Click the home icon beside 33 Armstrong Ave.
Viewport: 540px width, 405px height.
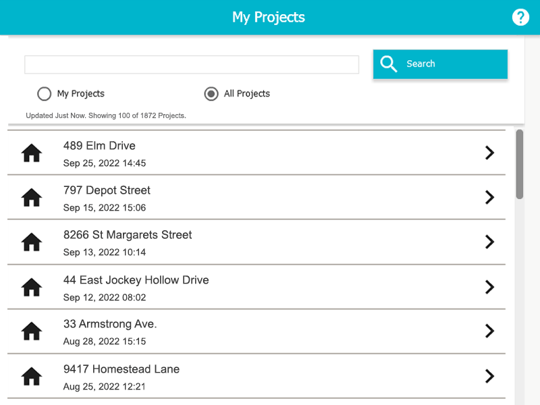(31, 331)
